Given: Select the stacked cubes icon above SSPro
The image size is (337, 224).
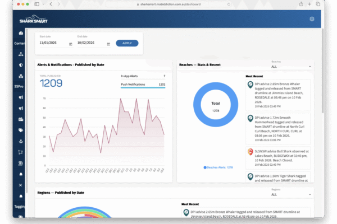Looking at the screenshot, I should [21, 76].
